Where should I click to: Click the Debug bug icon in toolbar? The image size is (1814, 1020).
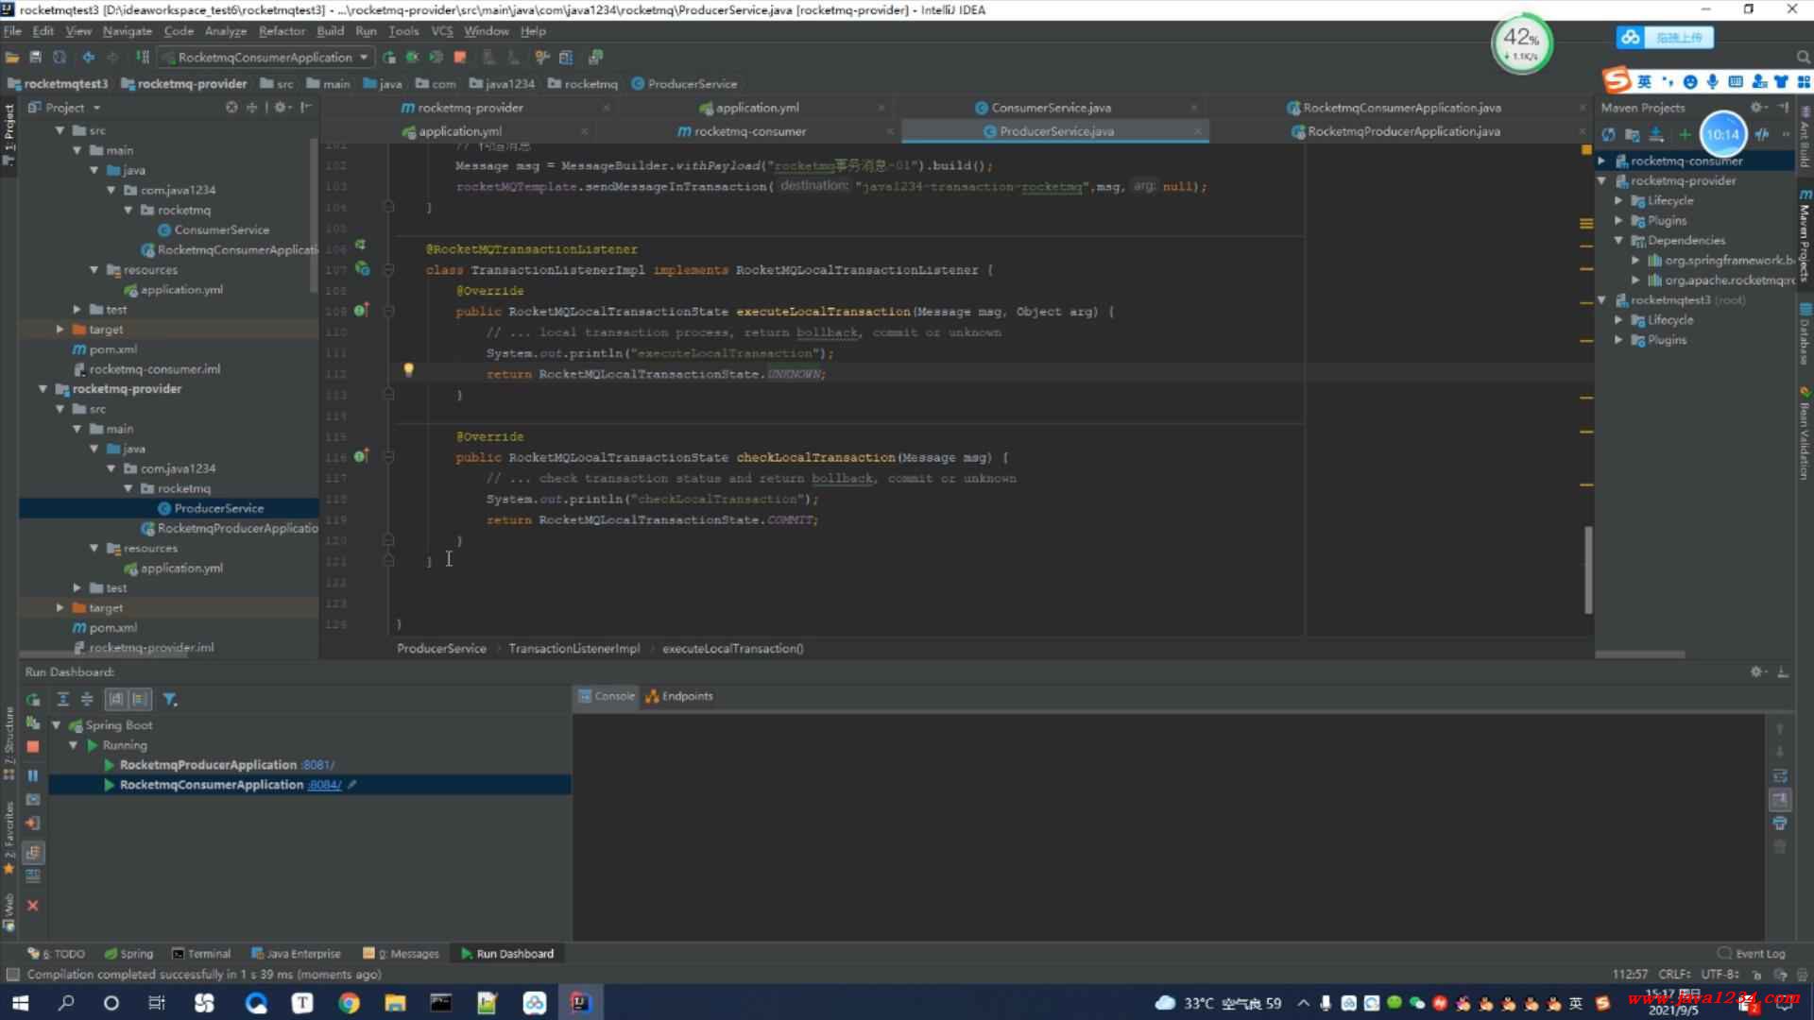pyautogui.click(x=412, y=58)
